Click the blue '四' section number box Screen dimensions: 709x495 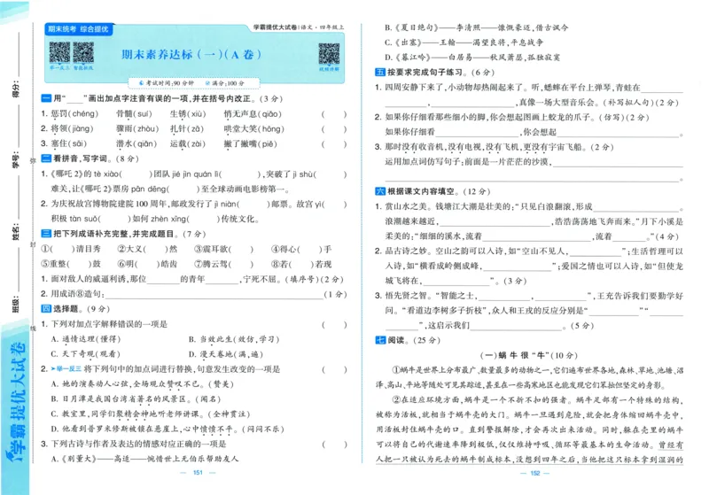pos(46,308)
